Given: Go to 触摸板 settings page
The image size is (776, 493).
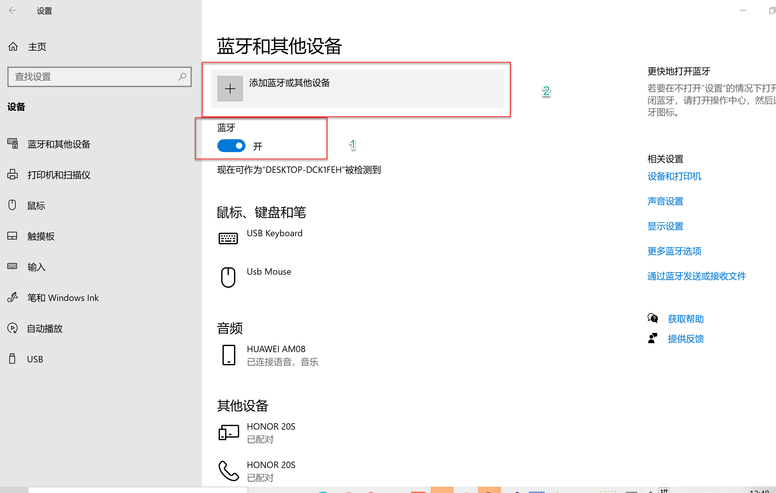Looking at the screenshot, I should [41, 237].
